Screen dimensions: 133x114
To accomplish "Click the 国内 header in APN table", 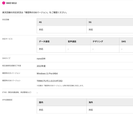I will [62, 102].
